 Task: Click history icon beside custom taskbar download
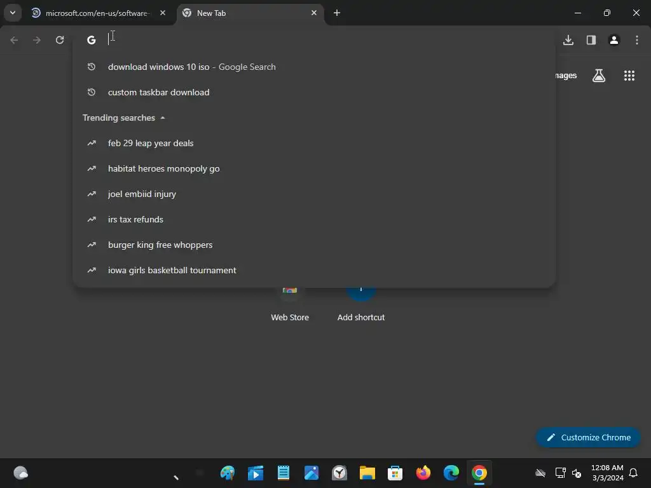(92, 92)
